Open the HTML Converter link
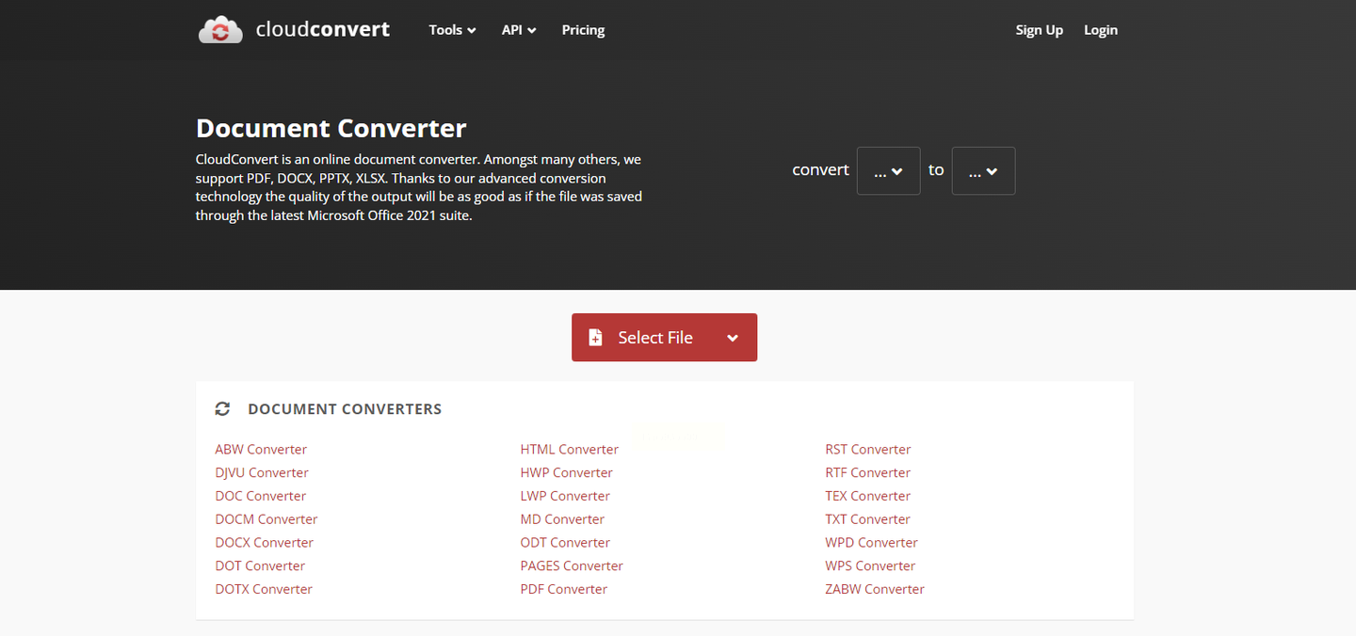1356x636 pixels. coord(569,450)
